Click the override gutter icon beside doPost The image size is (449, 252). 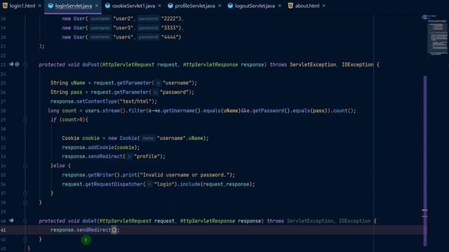pos(11,64)
